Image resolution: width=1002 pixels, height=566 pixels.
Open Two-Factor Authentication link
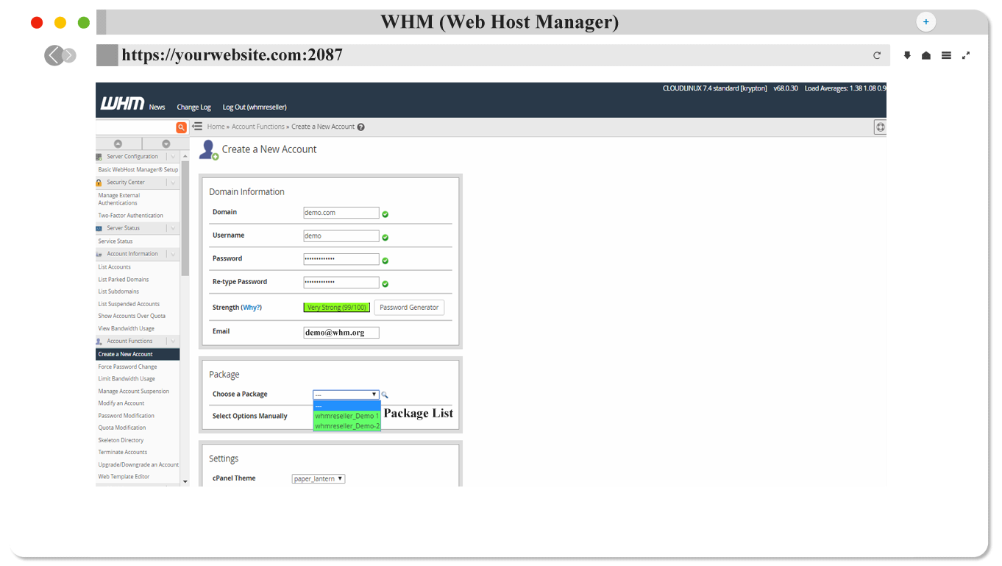(131, 216)
